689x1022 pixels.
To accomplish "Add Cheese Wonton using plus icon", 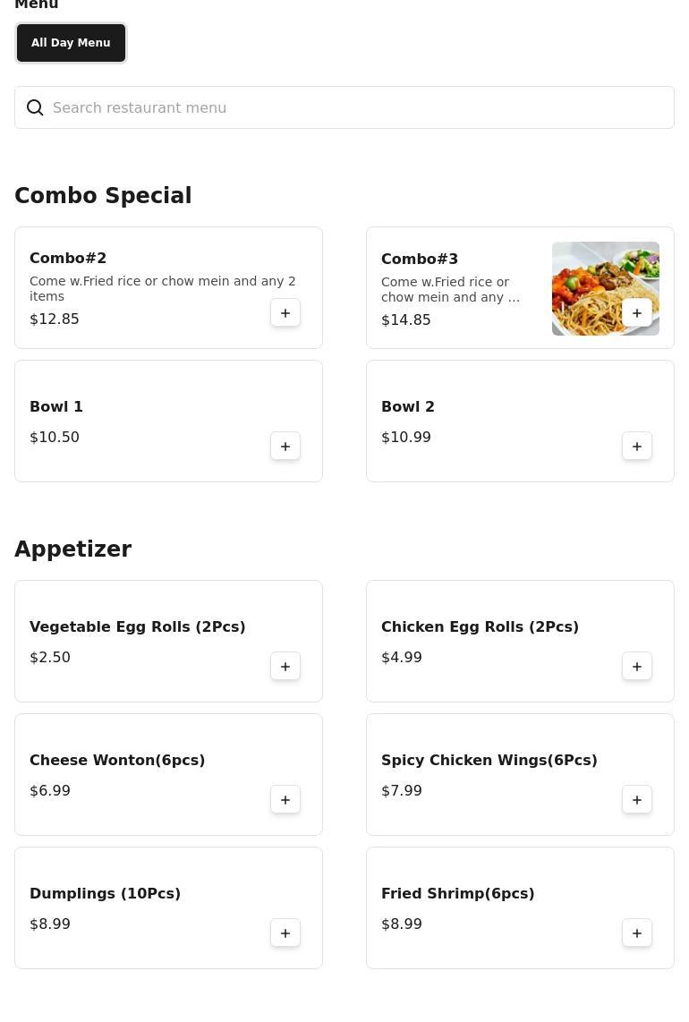I will pos(285,800).
